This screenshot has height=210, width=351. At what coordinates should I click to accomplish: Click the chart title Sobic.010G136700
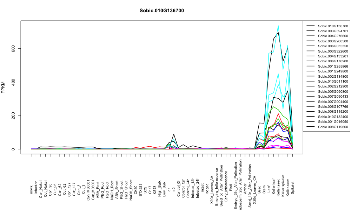(x=161, y=10)
